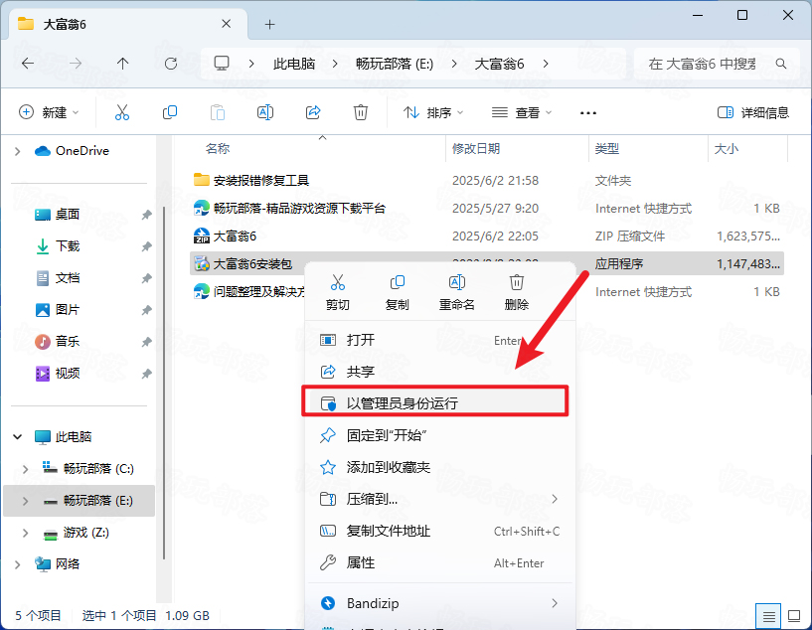Screen dimensions: 812x630
Task: Click the Cut scissors icon in toolbar
Action: click(x=122, y=112)
